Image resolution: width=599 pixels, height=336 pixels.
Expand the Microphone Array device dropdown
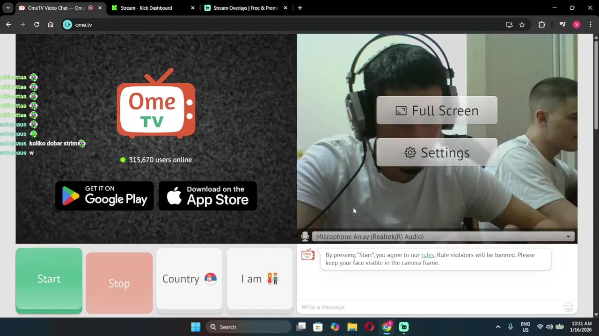click(442, 237)
